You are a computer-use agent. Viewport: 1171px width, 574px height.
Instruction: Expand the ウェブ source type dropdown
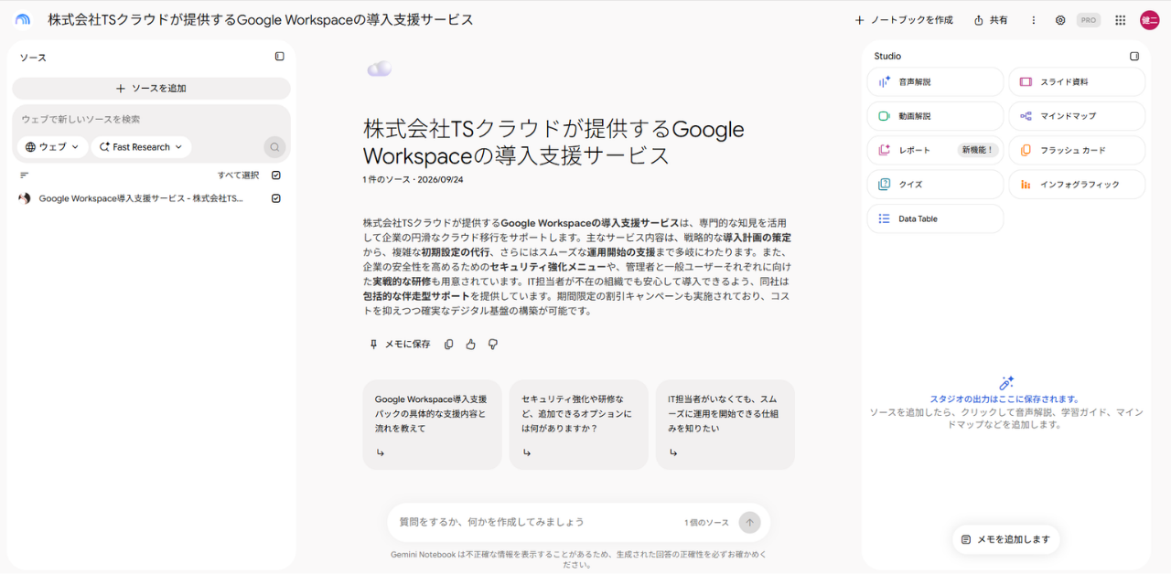click(x=52, y=147)
